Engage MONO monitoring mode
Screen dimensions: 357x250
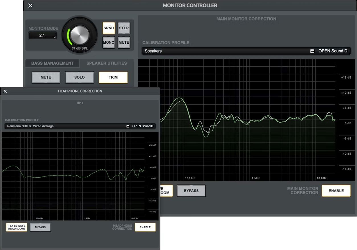tap(109, 42)
